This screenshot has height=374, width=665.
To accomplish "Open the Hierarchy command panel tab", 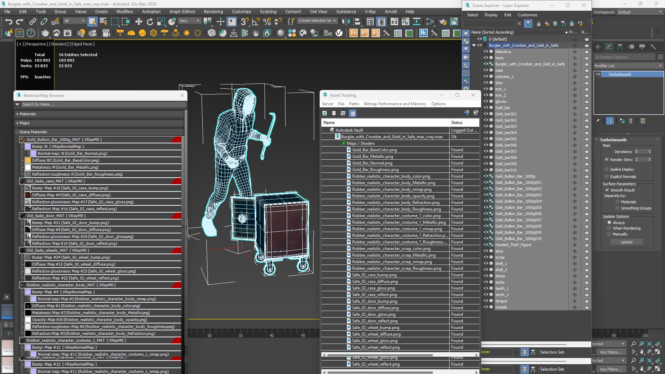I will coord(620,47).
